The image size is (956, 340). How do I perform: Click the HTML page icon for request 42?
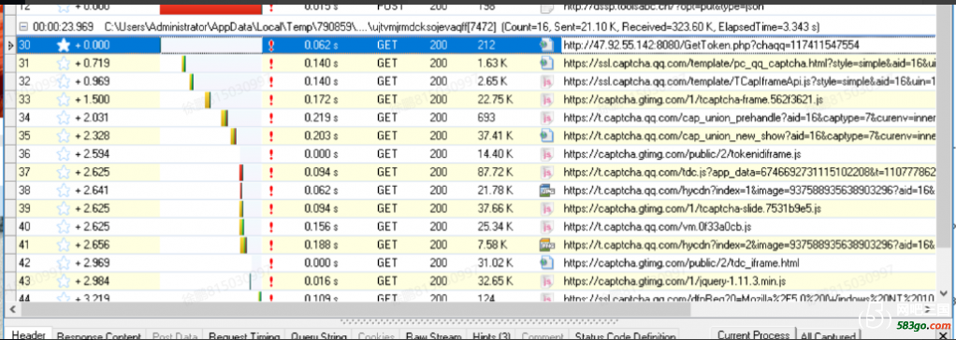(x=546, y=263)
